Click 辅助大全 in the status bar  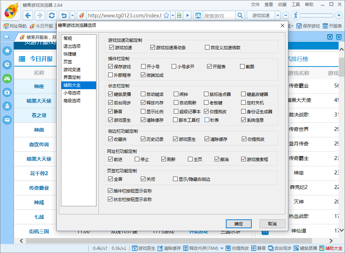331,248
